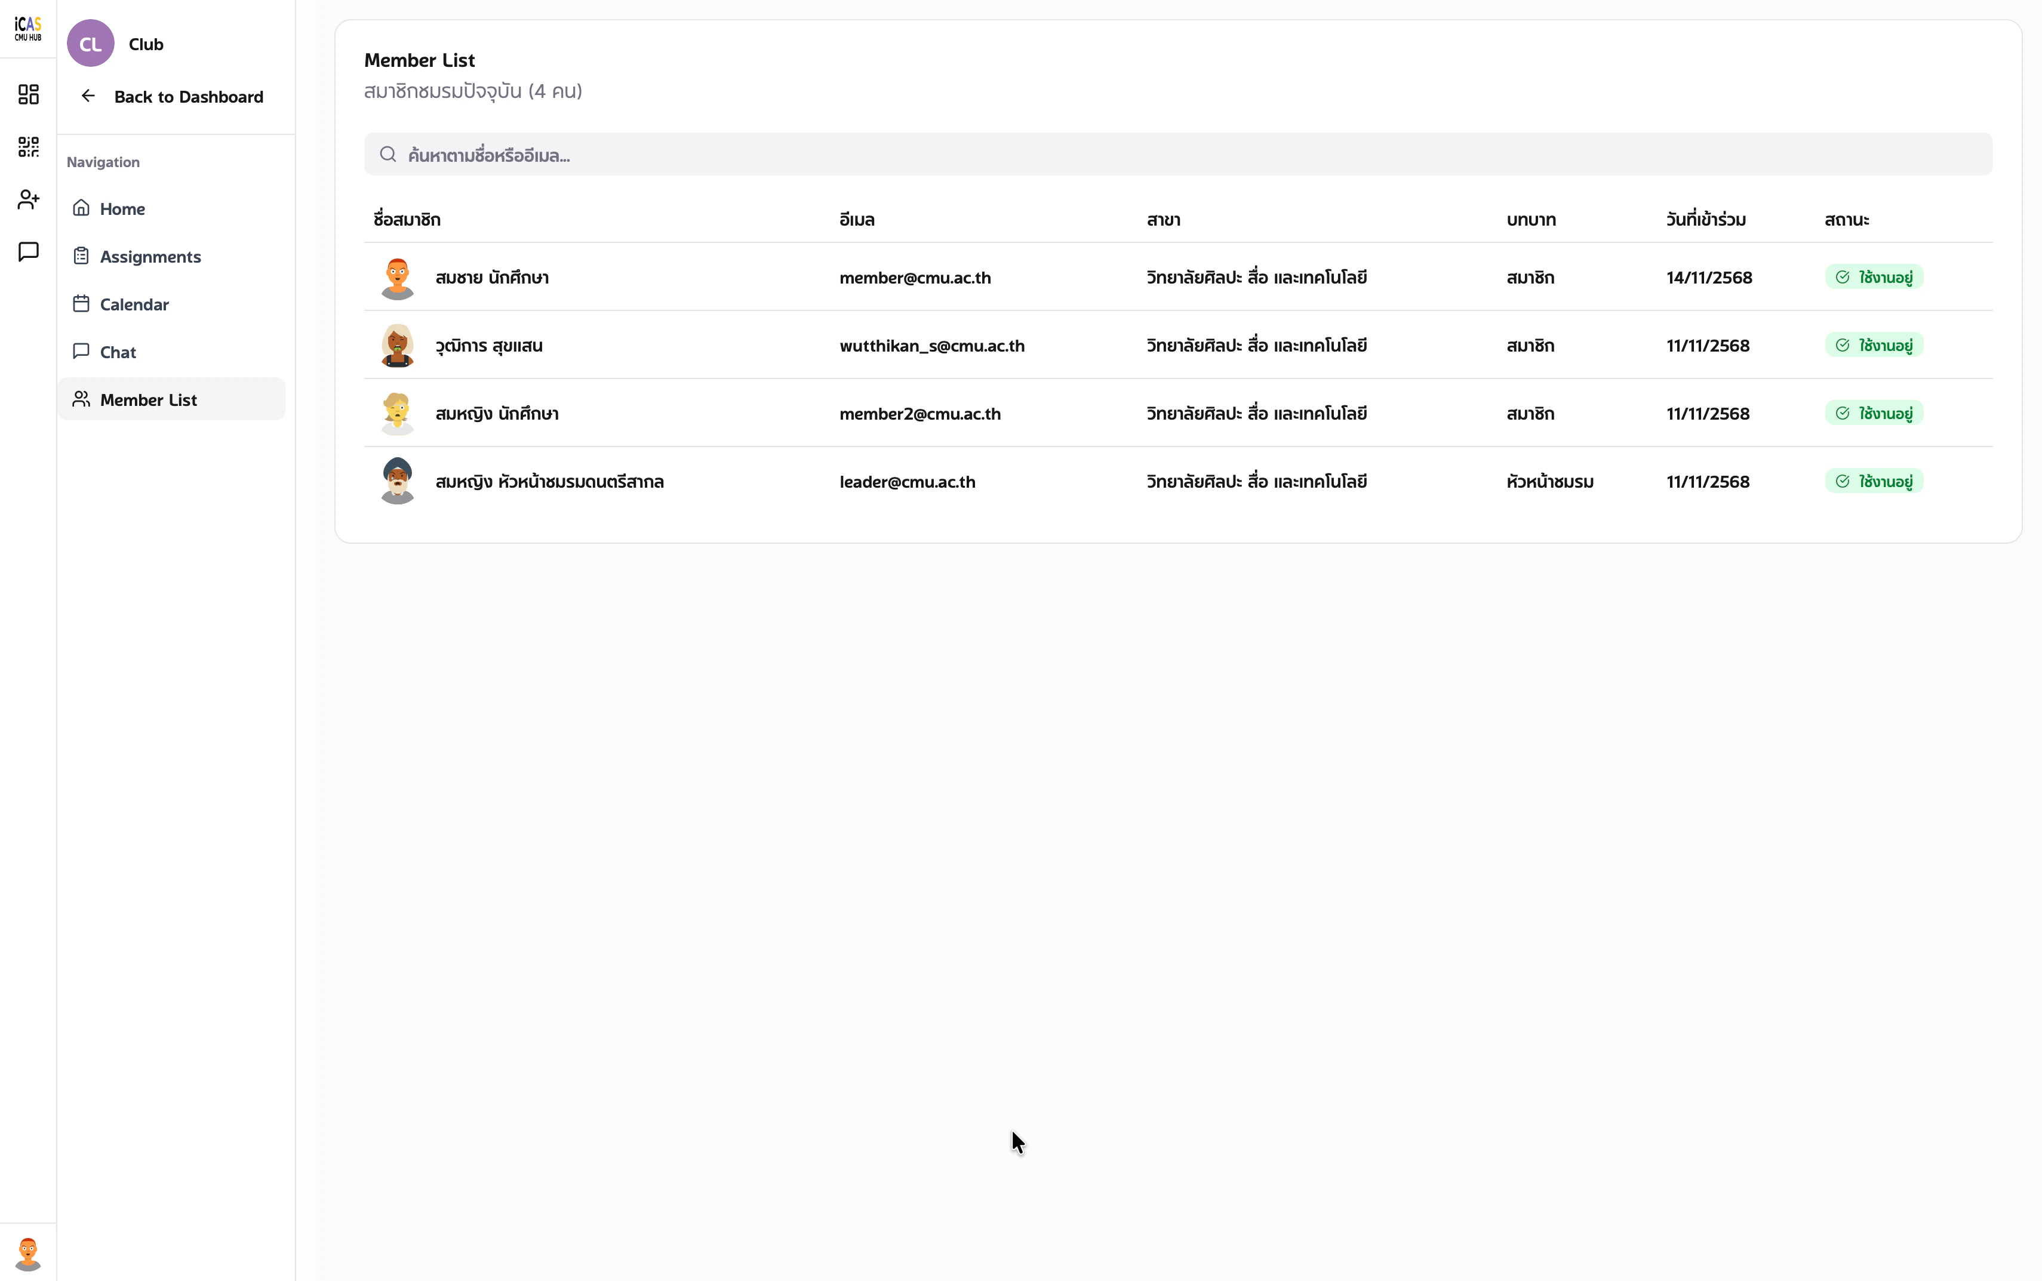Click ใช้งานอยู่ status in wutthikan_s row
The width and height of the screenshot is (2042, 1281).
pos(1874,345)
